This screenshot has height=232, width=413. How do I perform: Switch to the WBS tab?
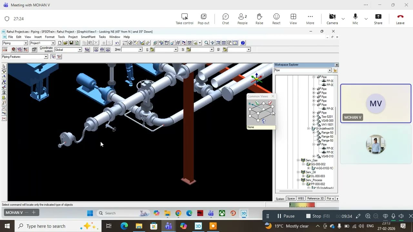(x=301, y=198)
